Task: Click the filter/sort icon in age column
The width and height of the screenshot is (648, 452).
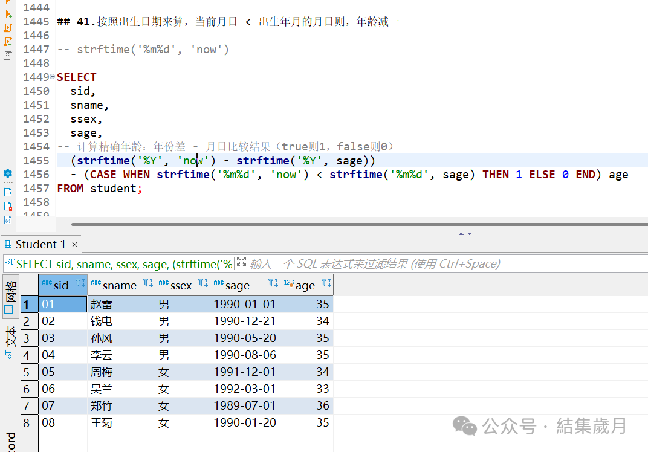Action: (326, 283)
